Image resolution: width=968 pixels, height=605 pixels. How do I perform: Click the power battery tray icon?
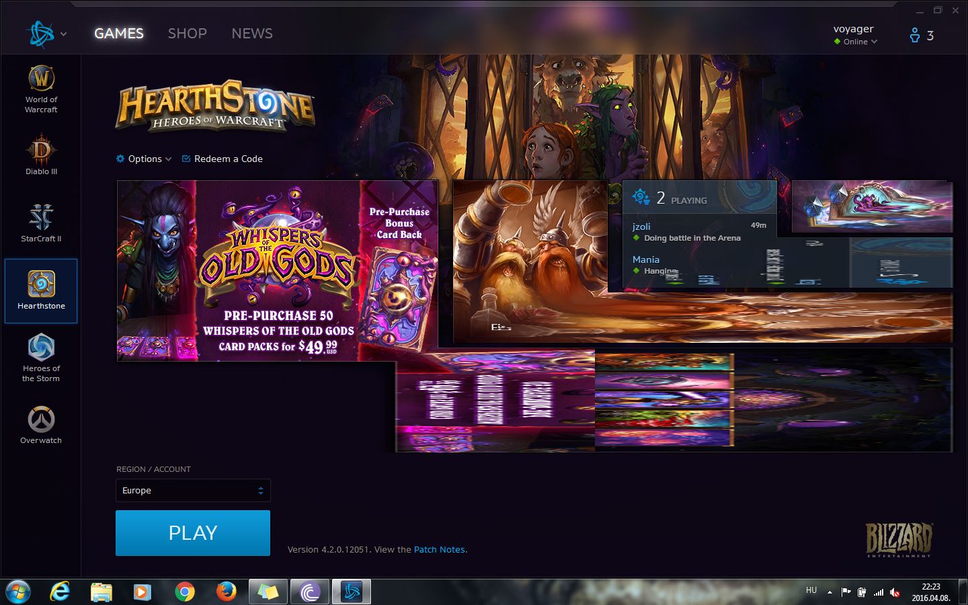(862, 592)
